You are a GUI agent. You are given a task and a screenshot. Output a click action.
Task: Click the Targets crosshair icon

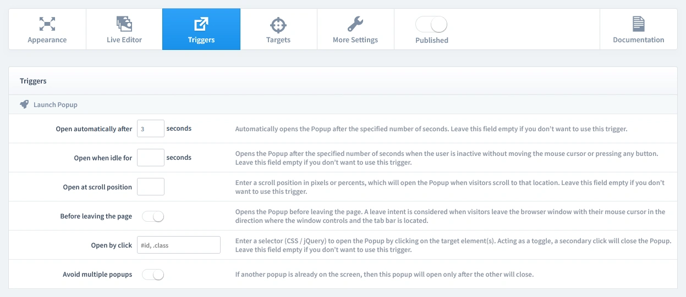click(x=278, y=24)
